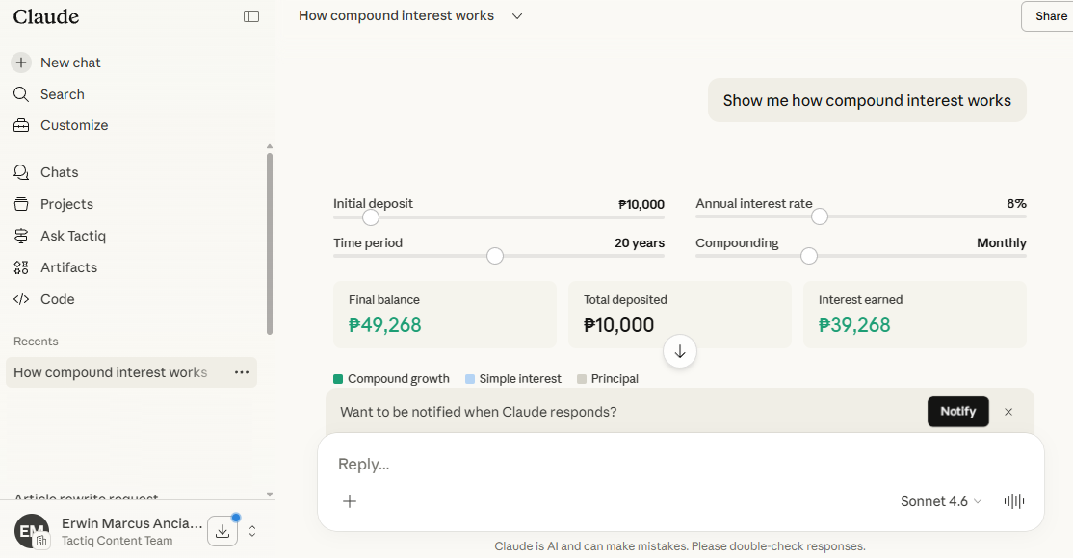Click the Time period slider handle
Image resolution: width=1073 pixels, height=558 pixels.
point(495,256)
